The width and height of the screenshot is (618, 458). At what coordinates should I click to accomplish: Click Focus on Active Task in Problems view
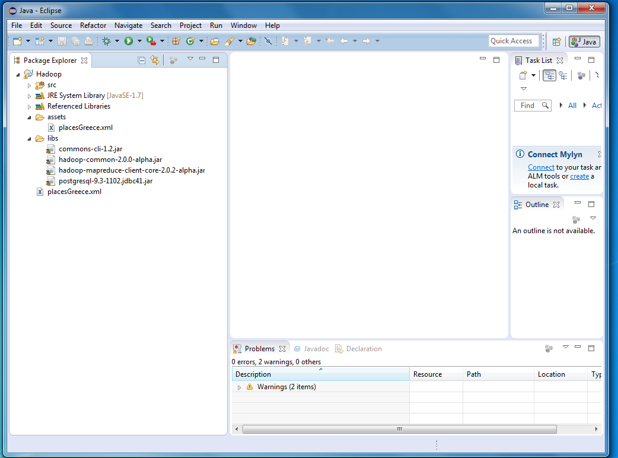[x=549, y=348]
